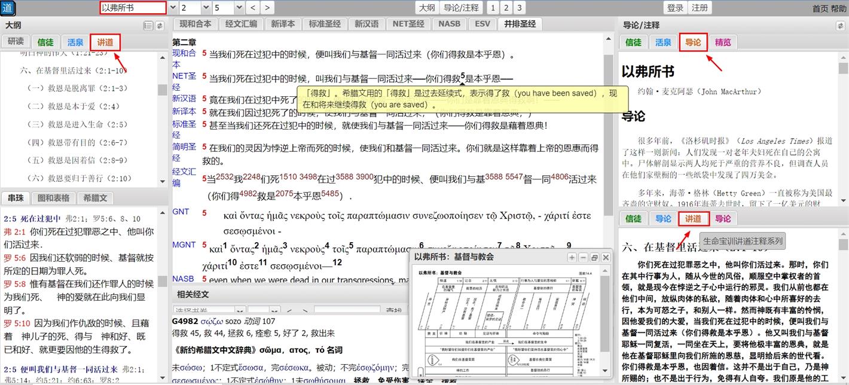Click the 登录 login button
This screenshot has height=385, width=849.
point(675,8)
